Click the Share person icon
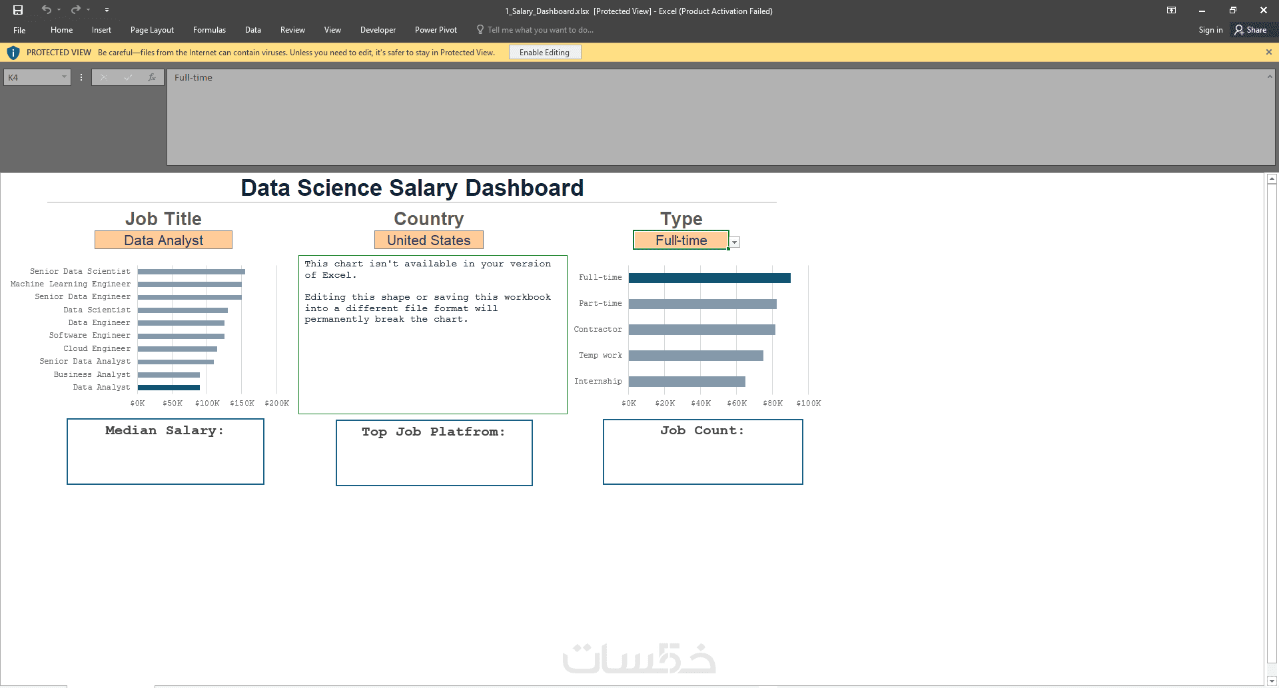The width and height of the screenshot is (1279, 688). pyautogui.click(x=1239, y=30)
